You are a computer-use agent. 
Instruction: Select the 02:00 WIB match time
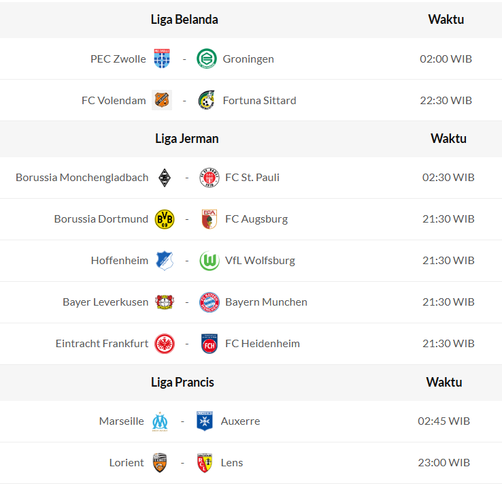click(446, 59)
